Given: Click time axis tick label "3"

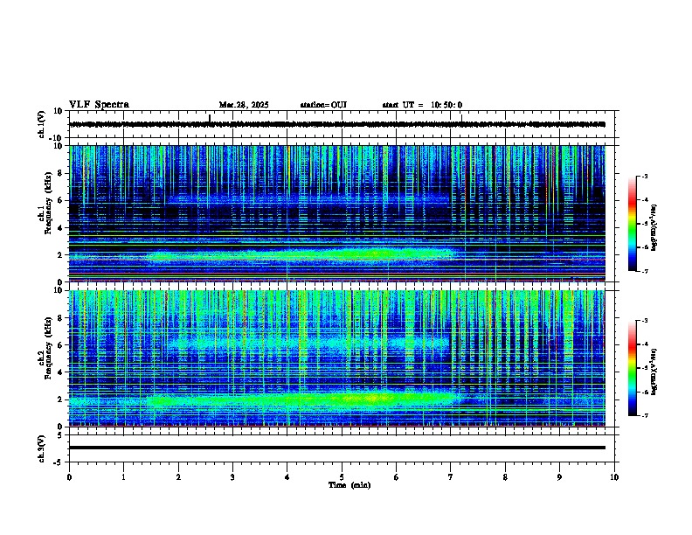Looking at the screenshot, I should [232, 477].
